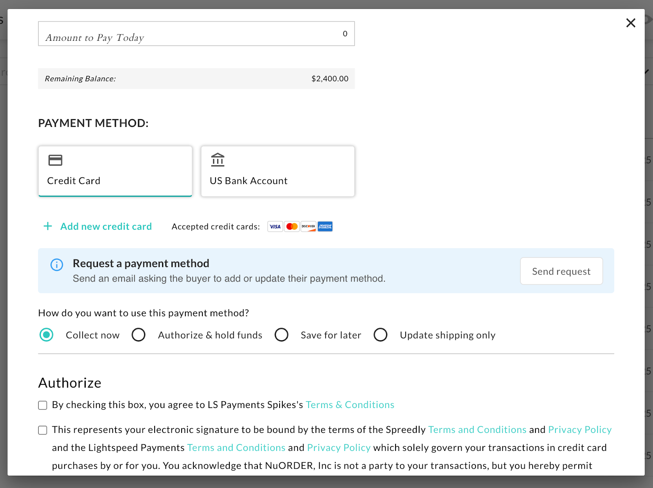
Task: Click the info icon in request banner
Action: tap(57, 265)
